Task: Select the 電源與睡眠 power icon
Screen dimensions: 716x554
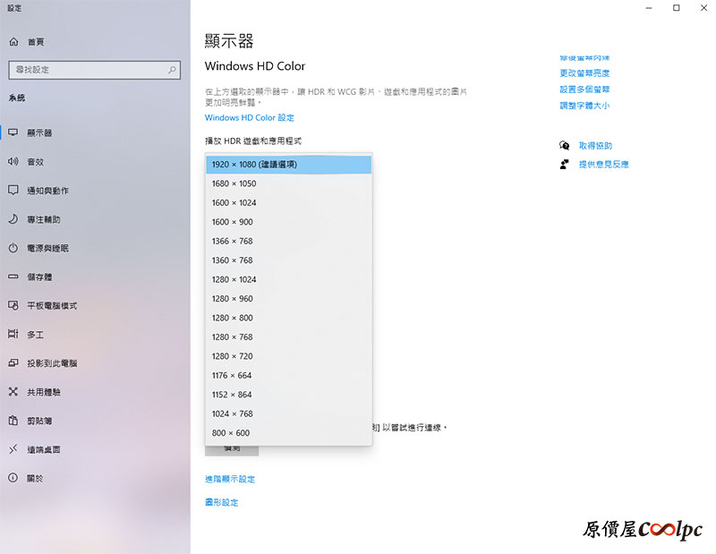Action: [x=13, y=248]
